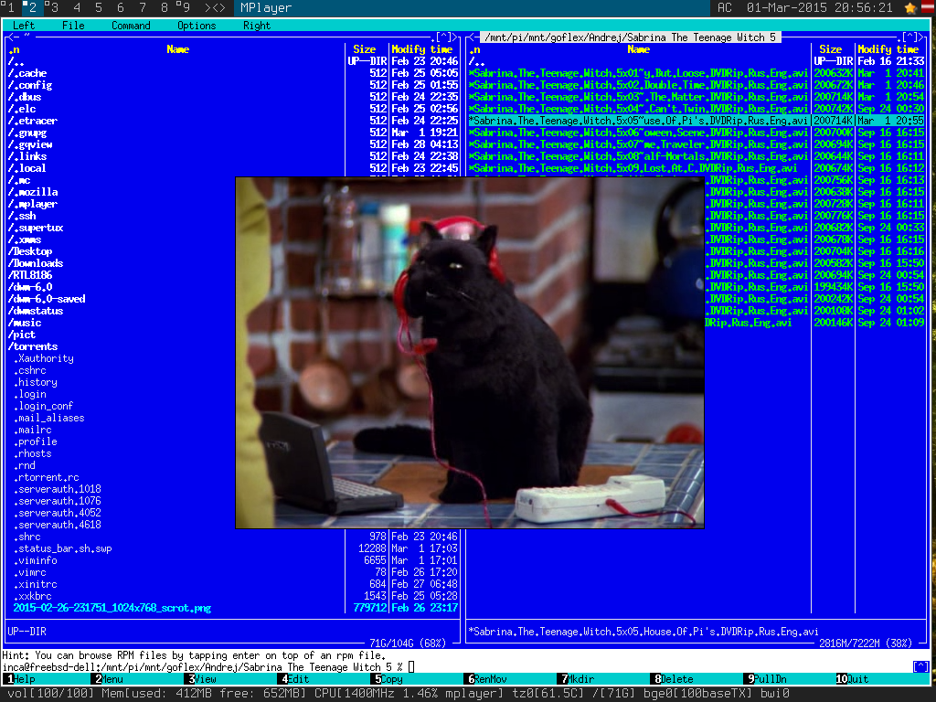Select the /music directory
936x702 pixels.
point(122,323)
